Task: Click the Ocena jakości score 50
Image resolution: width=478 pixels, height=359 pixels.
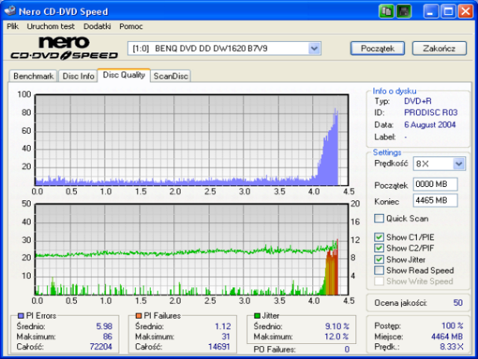Action: (458, 303)
